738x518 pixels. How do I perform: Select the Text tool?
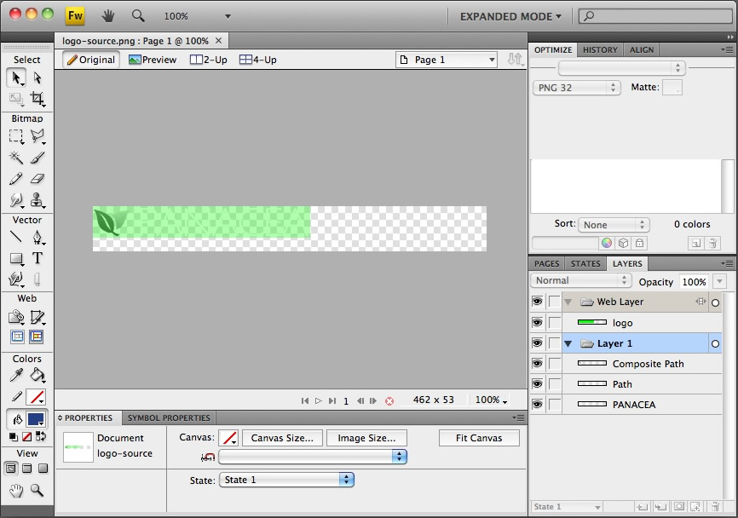(x=37, y=258)
